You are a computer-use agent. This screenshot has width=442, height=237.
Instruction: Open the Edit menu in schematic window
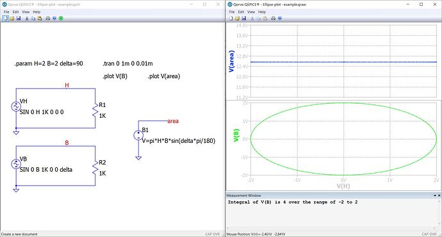(x=15, y=12)
